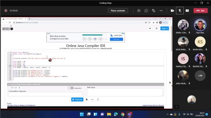The height and width of the screenshot is (118, 211).
Task: Click the JDoodle logo
Action: point(8,28)
